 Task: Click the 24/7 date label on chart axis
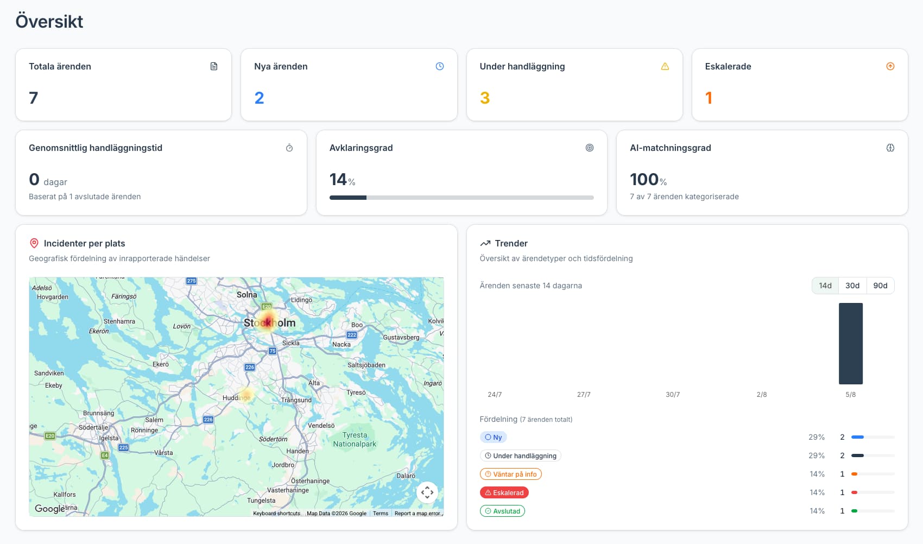point(495,395)
